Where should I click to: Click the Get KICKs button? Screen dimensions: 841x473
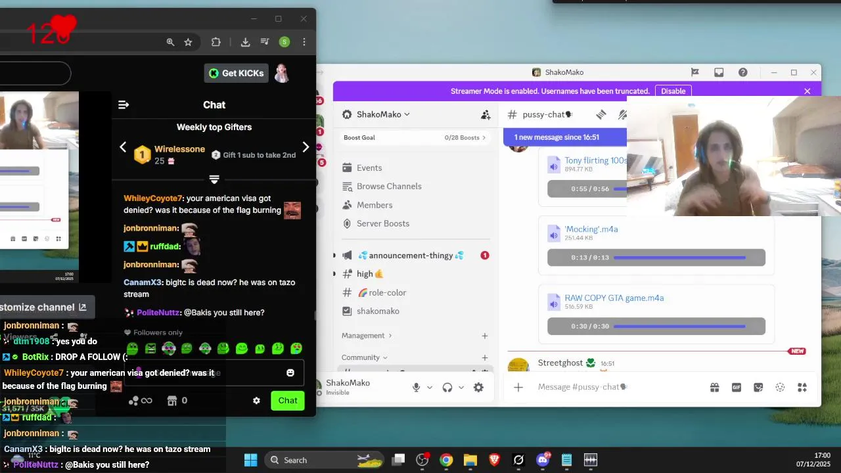coord(237,73)
